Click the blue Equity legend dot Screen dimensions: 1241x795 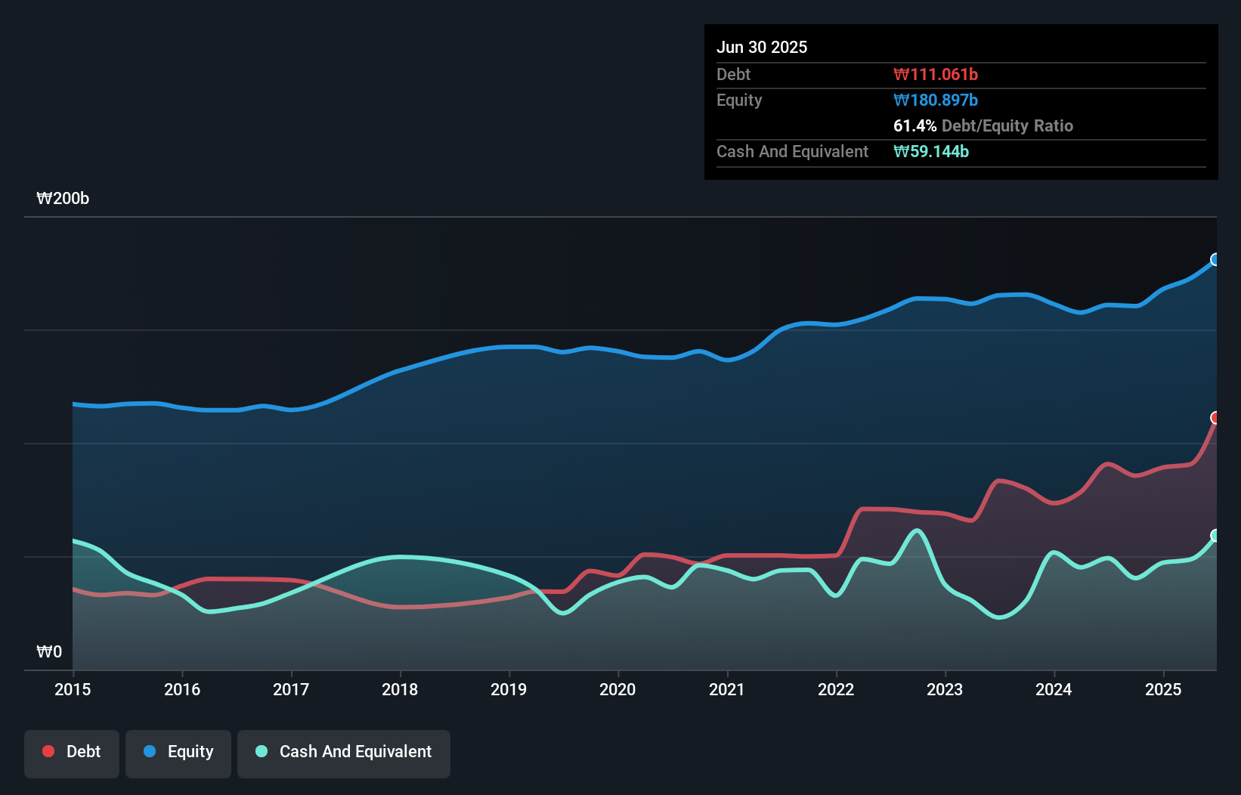(151, 752)
